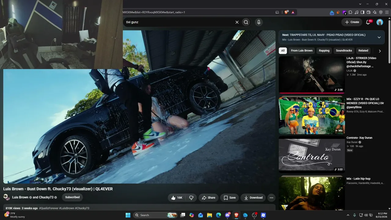The height and width of the screenshot is (220, 391).
Task: Select the Soundtracks filter chip
Action: click(344, 51)
